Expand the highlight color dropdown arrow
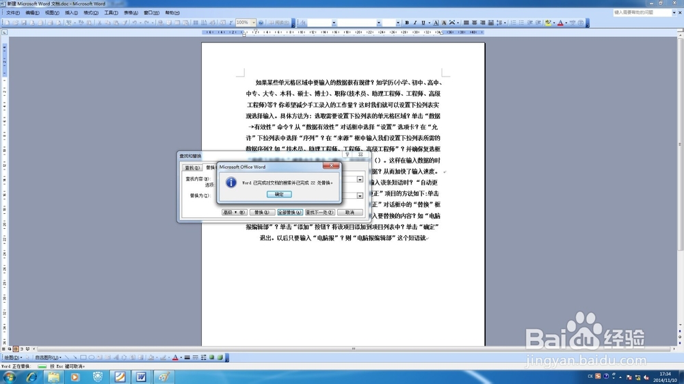This screenshot has height=384, width=684. (554, 23)
